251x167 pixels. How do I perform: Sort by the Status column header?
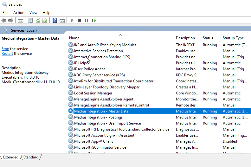pos(211,38)
